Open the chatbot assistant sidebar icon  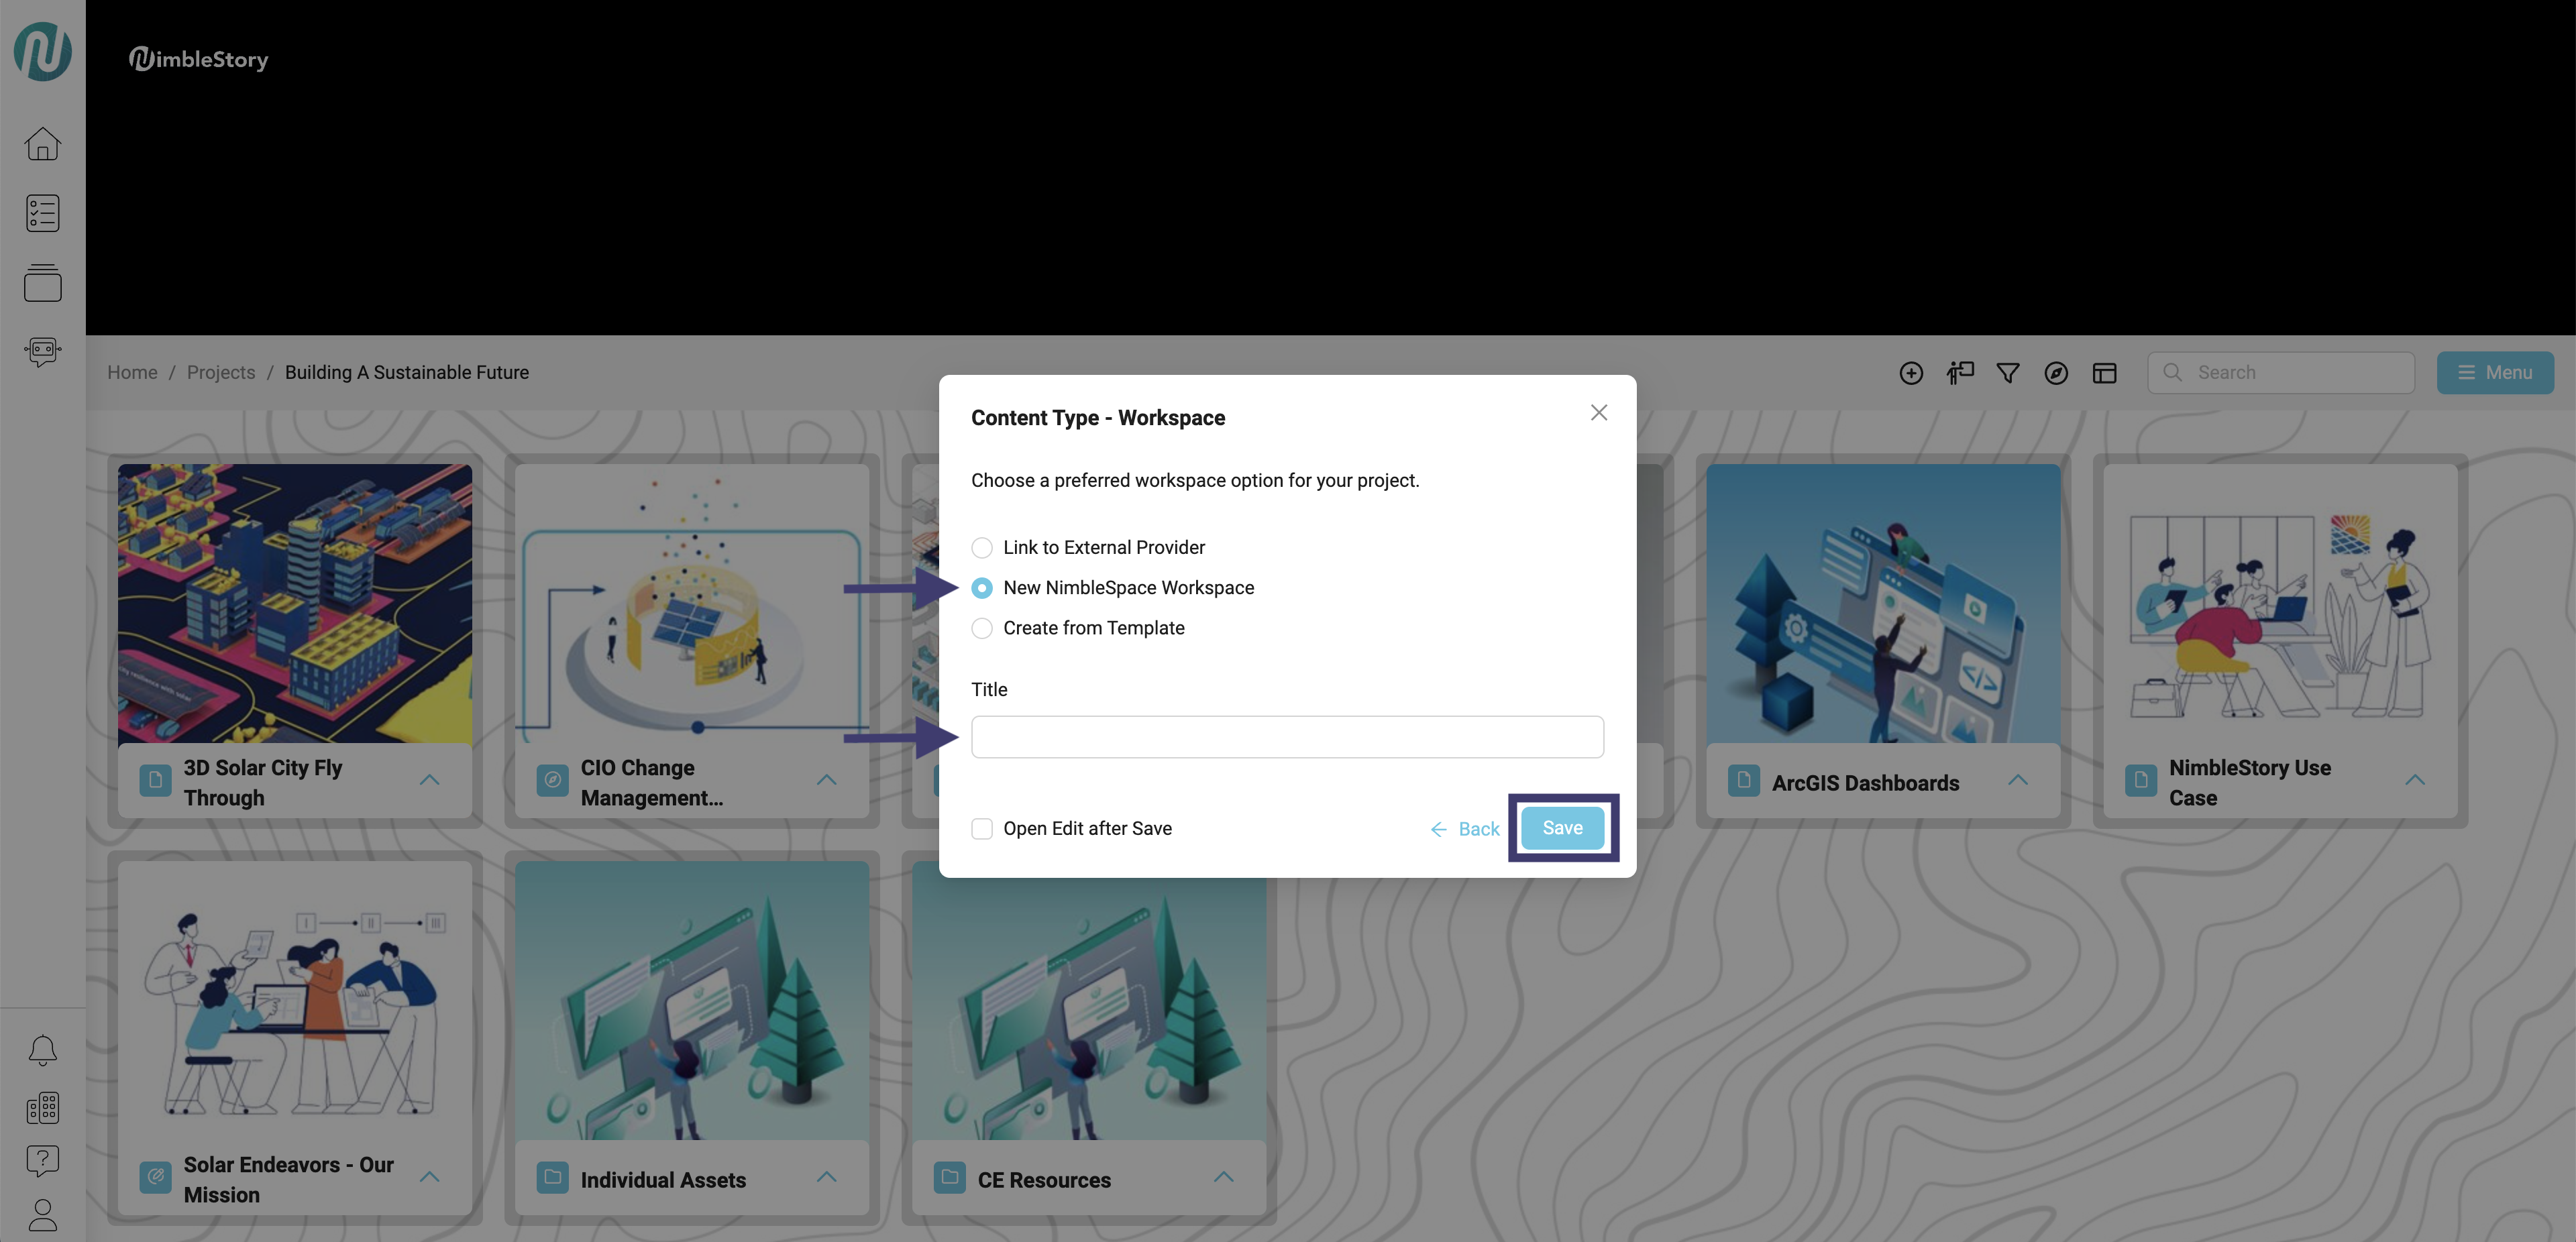[42, 351]
